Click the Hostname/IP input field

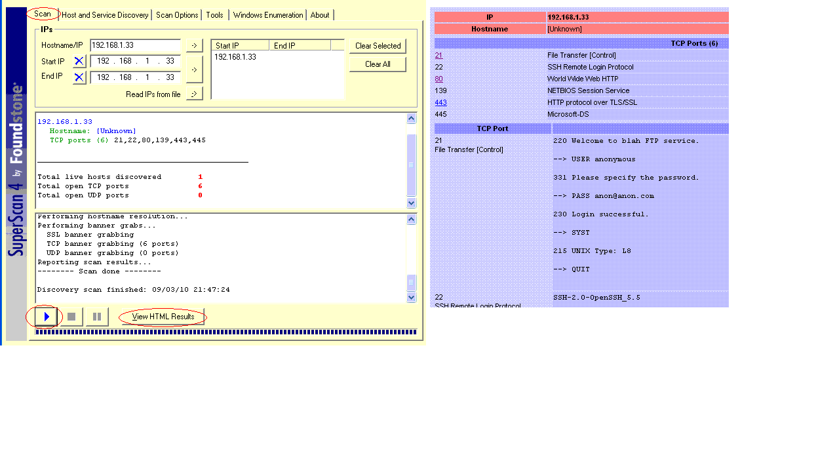[135, 45]
